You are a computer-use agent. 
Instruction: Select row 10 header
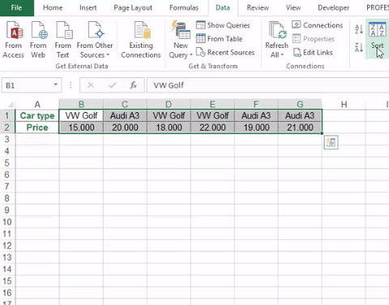pyautogui.click(x=7, y=222)
